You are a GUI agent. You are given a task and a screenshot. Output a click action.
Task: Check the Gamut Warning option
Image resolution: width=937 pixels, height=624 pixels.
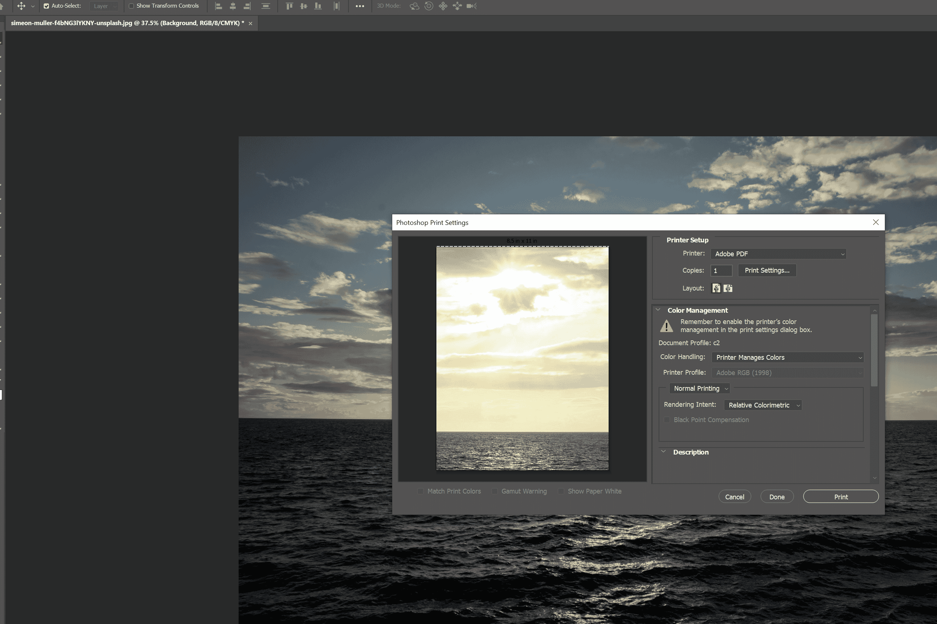pyautogui.click(x=494, y=491)
